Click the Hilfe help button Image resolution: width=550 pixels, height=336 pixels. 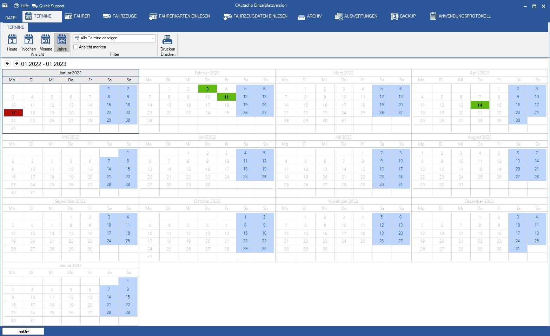21,6
